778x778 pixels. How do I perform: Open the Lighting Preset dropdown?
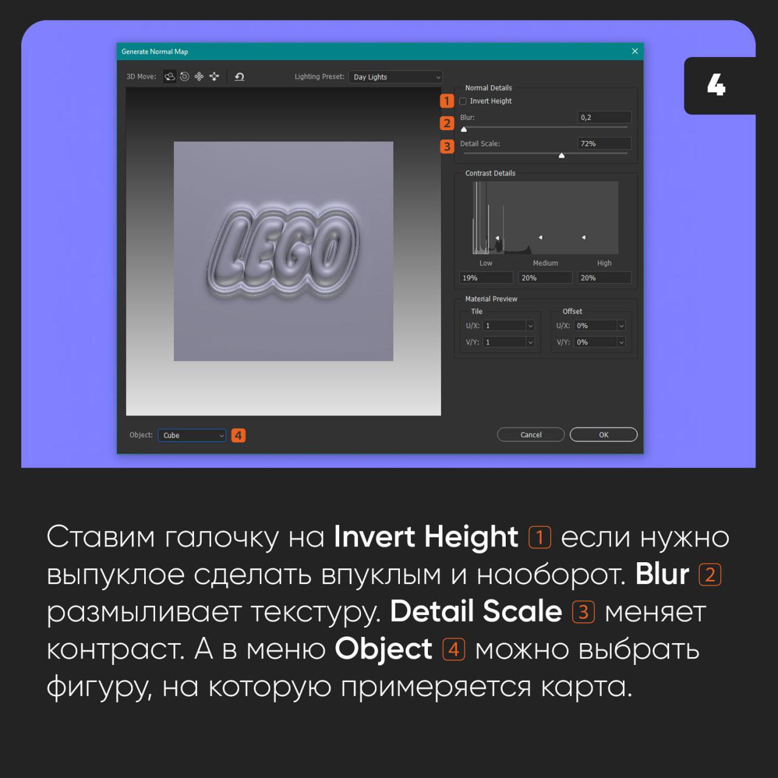point(396,77)
